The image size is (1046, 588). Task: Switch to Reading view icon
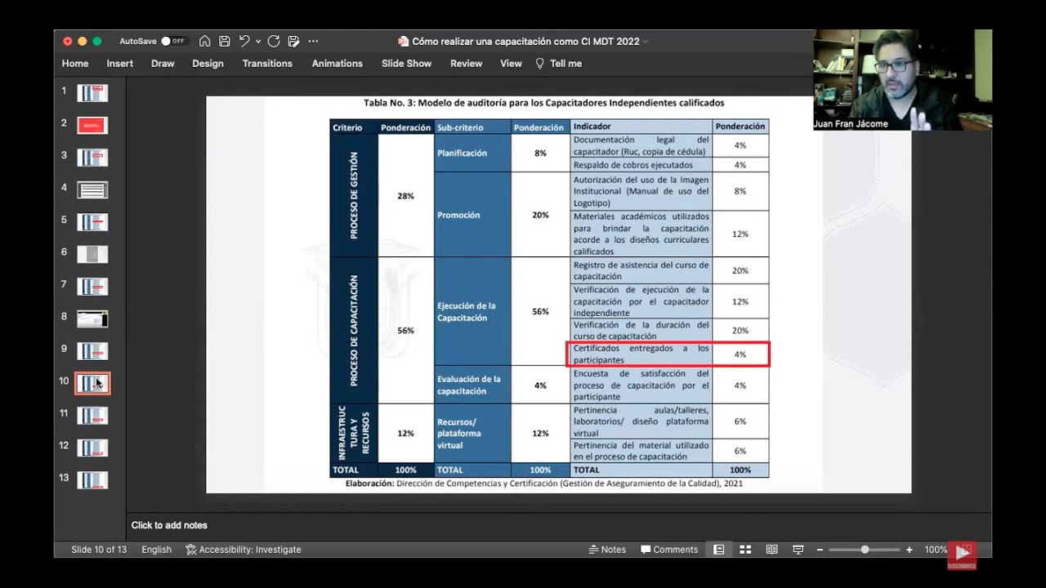[x=771, y=550]
